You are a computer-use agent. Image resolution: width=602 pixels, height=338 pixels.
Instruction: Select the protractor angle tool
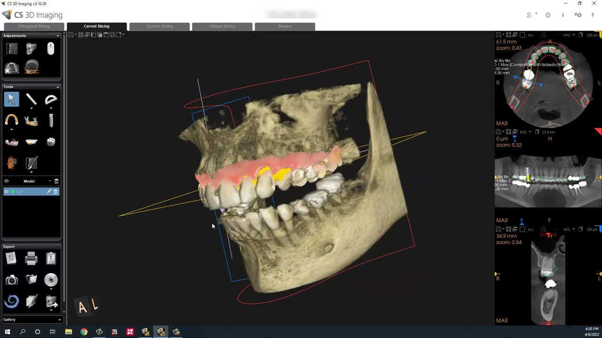51,99
